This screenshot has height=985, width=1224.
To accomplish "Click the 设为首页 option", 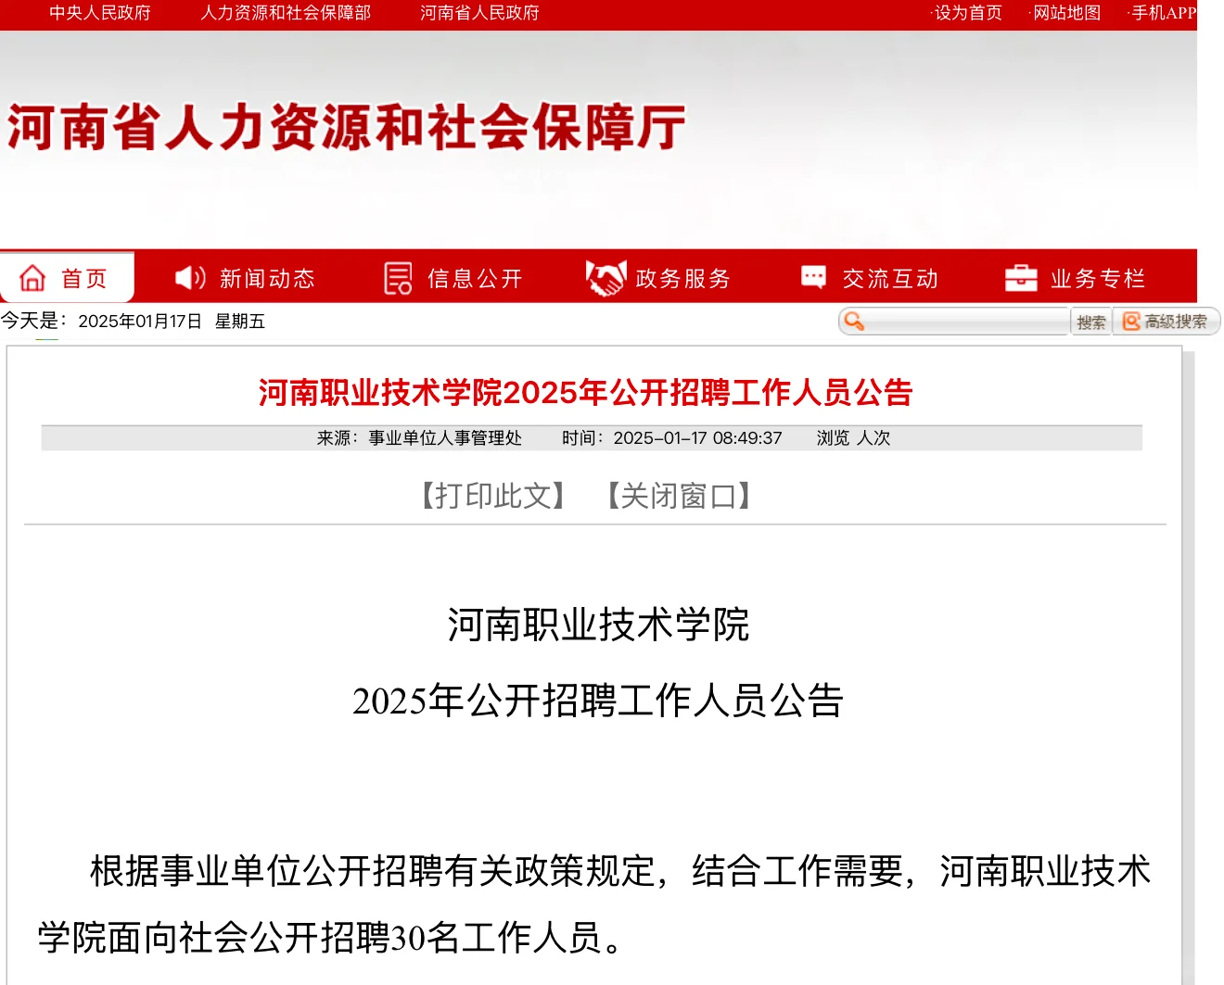I will pyautogui.click(x=968, y=14).
